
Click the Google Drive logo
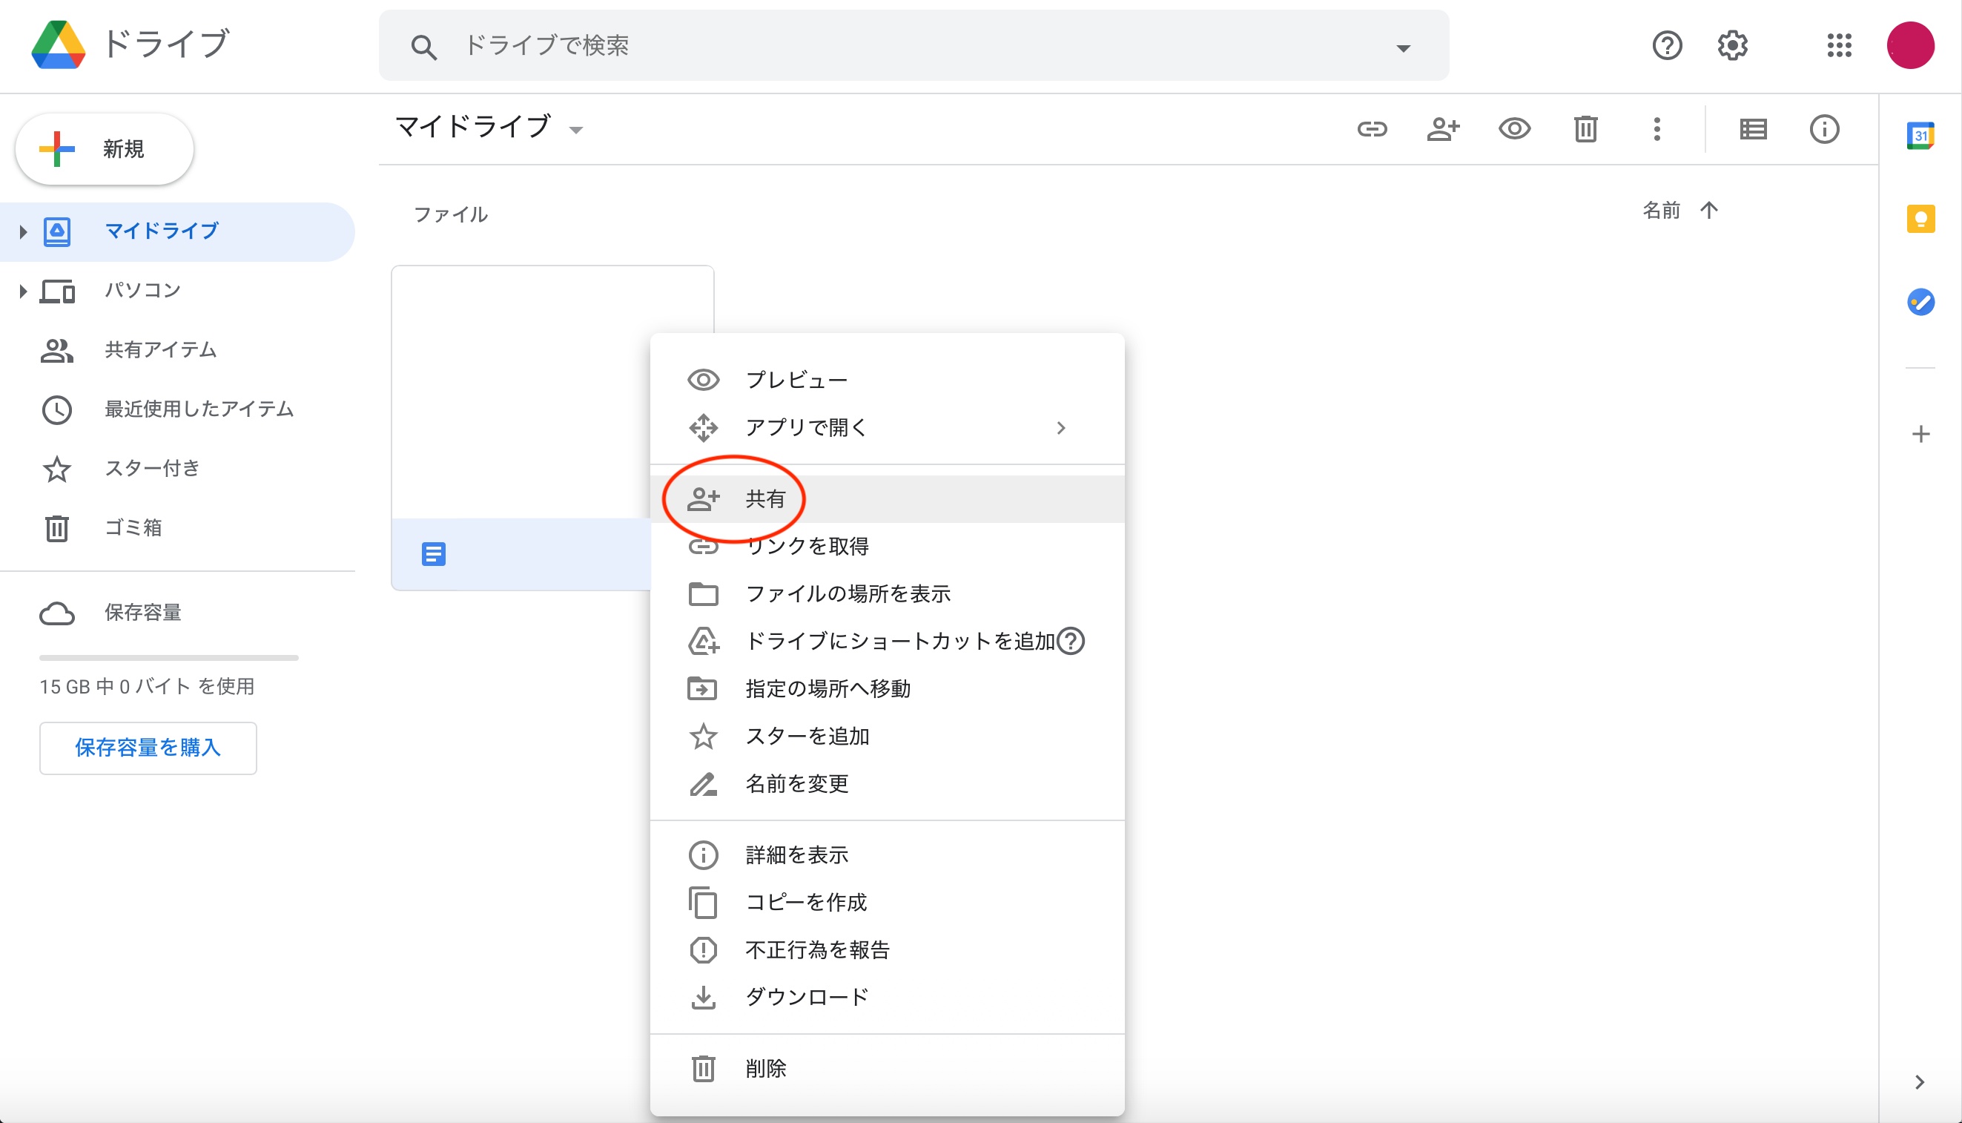[58, 45]
